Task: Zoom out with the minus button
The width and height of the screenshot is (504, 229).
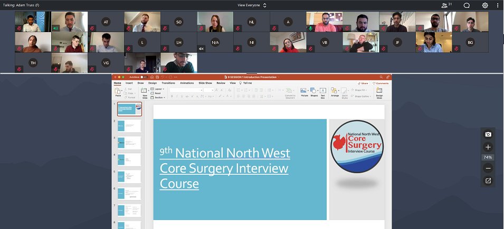Action: point(488,168)
